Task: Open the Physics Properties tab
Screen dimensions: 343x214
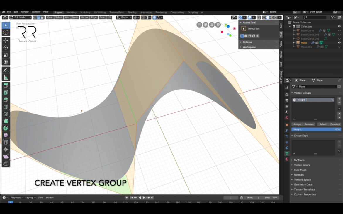Action: tap(287, 142)
